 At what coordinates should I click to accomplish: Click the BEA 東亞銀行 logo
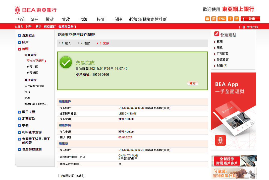pyautogui.click(x=36, y=10)
